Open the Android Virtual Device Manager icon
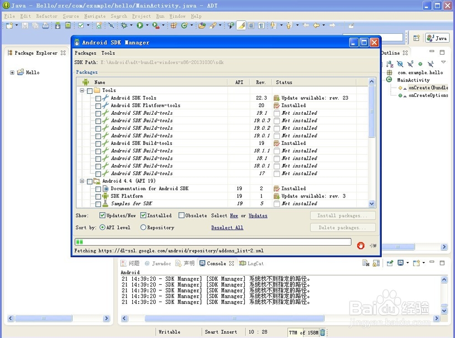The height and width of the screenshot is (338, 455). [x=68, y=25]
